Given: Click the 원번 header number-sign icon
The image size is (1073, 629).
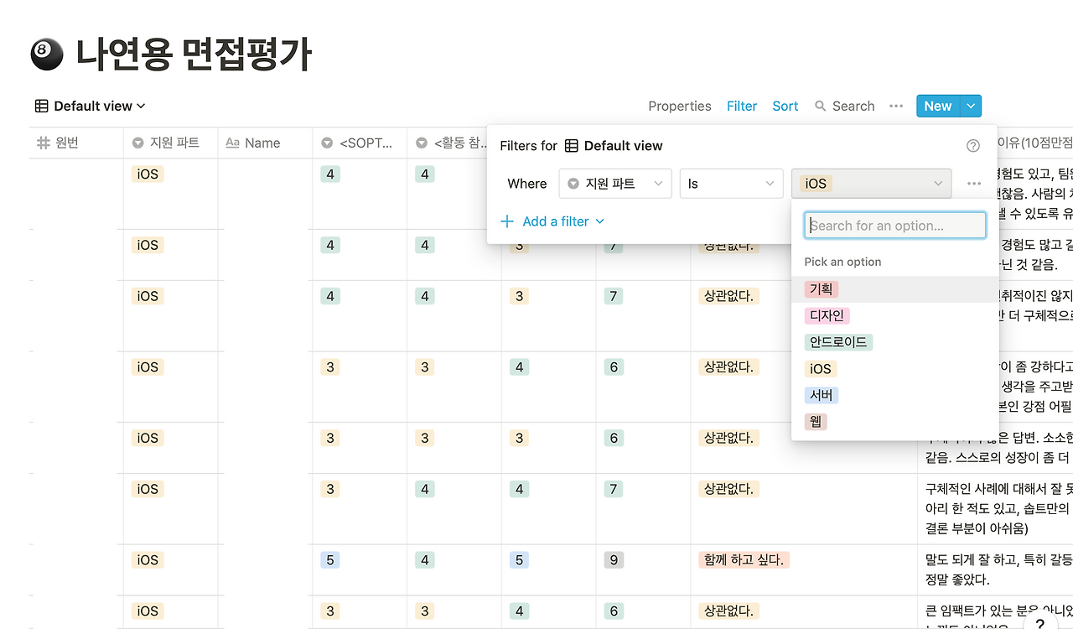Looking at the screenshot, I should (44, 143).
